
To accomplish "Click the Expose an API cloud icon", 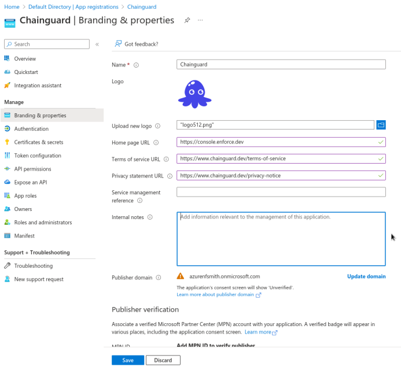I will coord(7,182).
